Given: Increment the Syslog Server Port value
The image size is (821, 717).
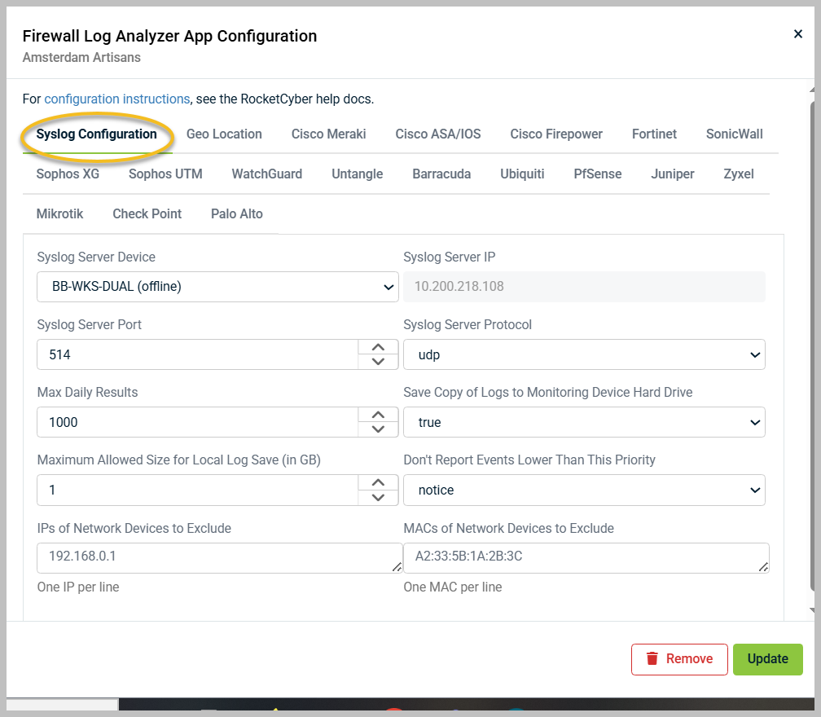Looking at the screenshot, I should [x=378, y=347].
